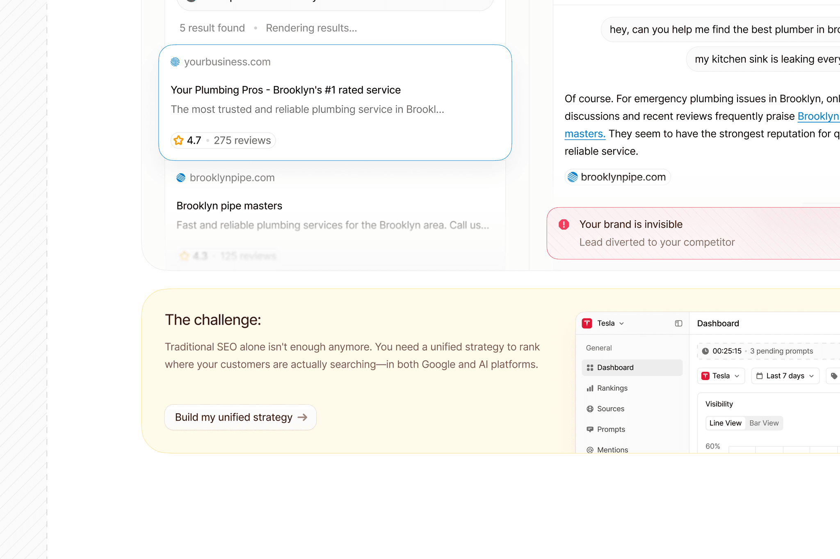Click the red Tesla logo in sidebar header
The image size is (840, 559).
tap(587, 323)
